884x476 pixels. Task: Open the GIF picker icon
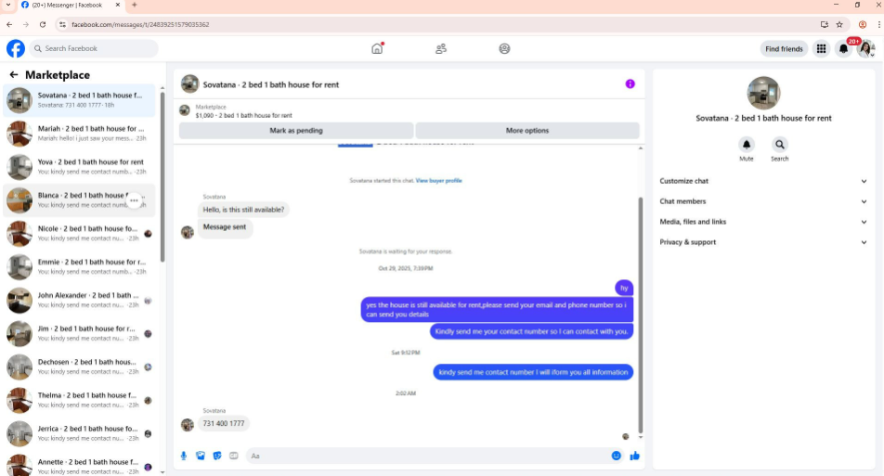pos(234,456)
